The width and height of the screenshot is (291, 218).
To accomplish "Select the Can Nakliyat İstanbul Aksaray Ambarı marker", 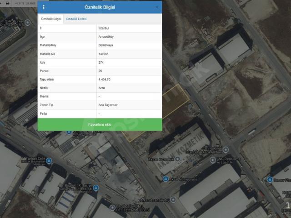I will tap(226, 150).
